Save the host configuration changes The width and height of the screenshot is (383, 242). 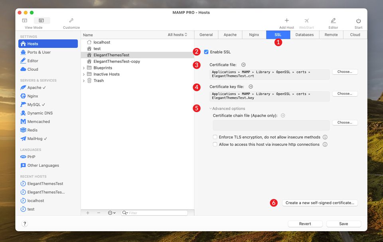pos(344,224)
